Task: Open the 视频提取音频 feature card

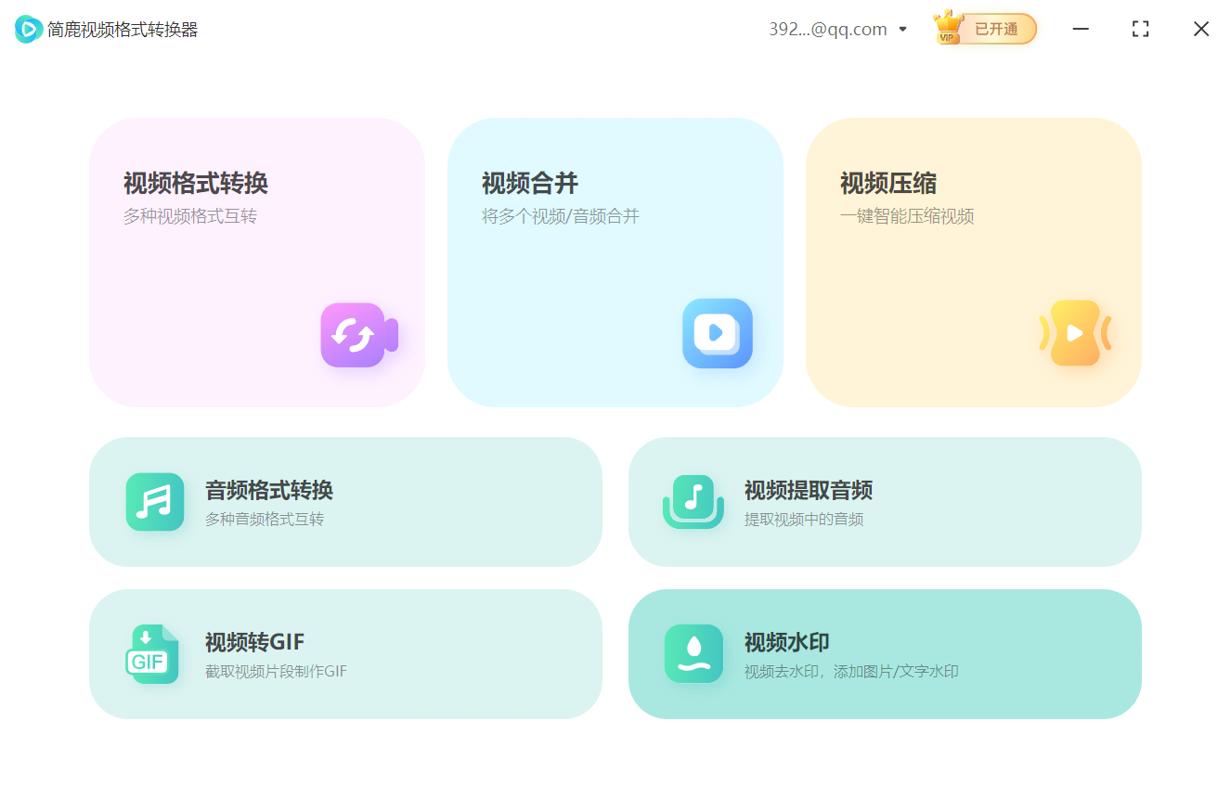Action: [886, 502]
